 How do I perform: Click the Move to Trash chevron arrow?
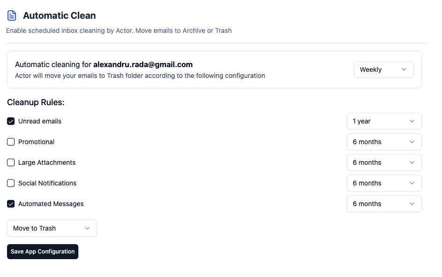87,228
